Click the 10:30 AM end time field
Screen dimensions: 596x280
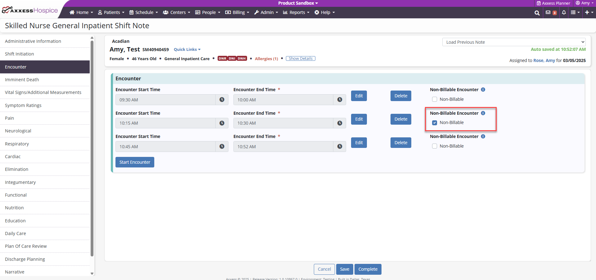click(x=283, y=123)
